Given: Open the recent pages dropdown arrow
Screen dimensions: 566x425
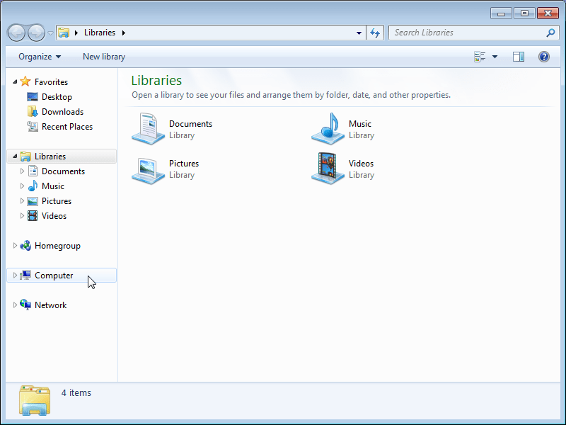Looking at the screenshot, I should pos(50,33).
